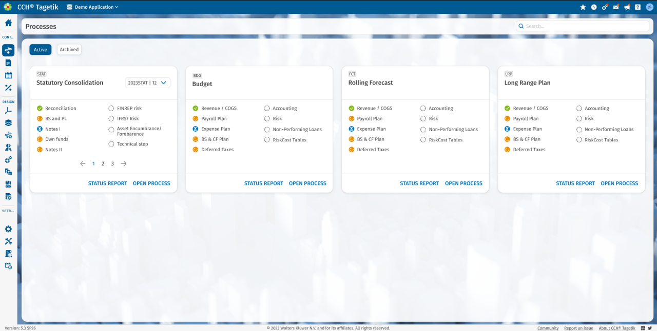This screenshot has width=657, height=331.
Task: Open the help question mark icon
Action: 637,7
